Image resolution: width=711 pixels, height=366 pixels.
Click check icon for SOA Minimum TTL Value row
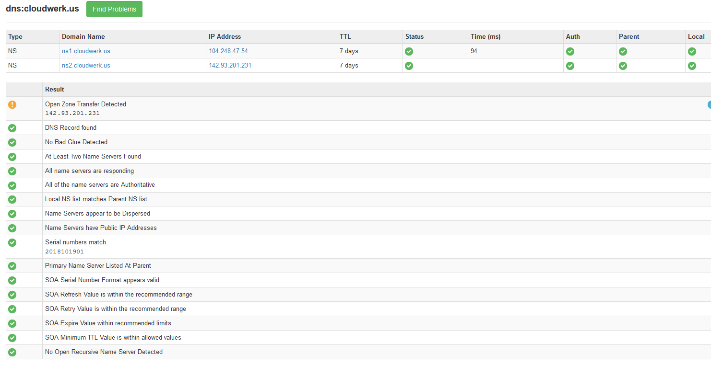click(x=12, y=338)
